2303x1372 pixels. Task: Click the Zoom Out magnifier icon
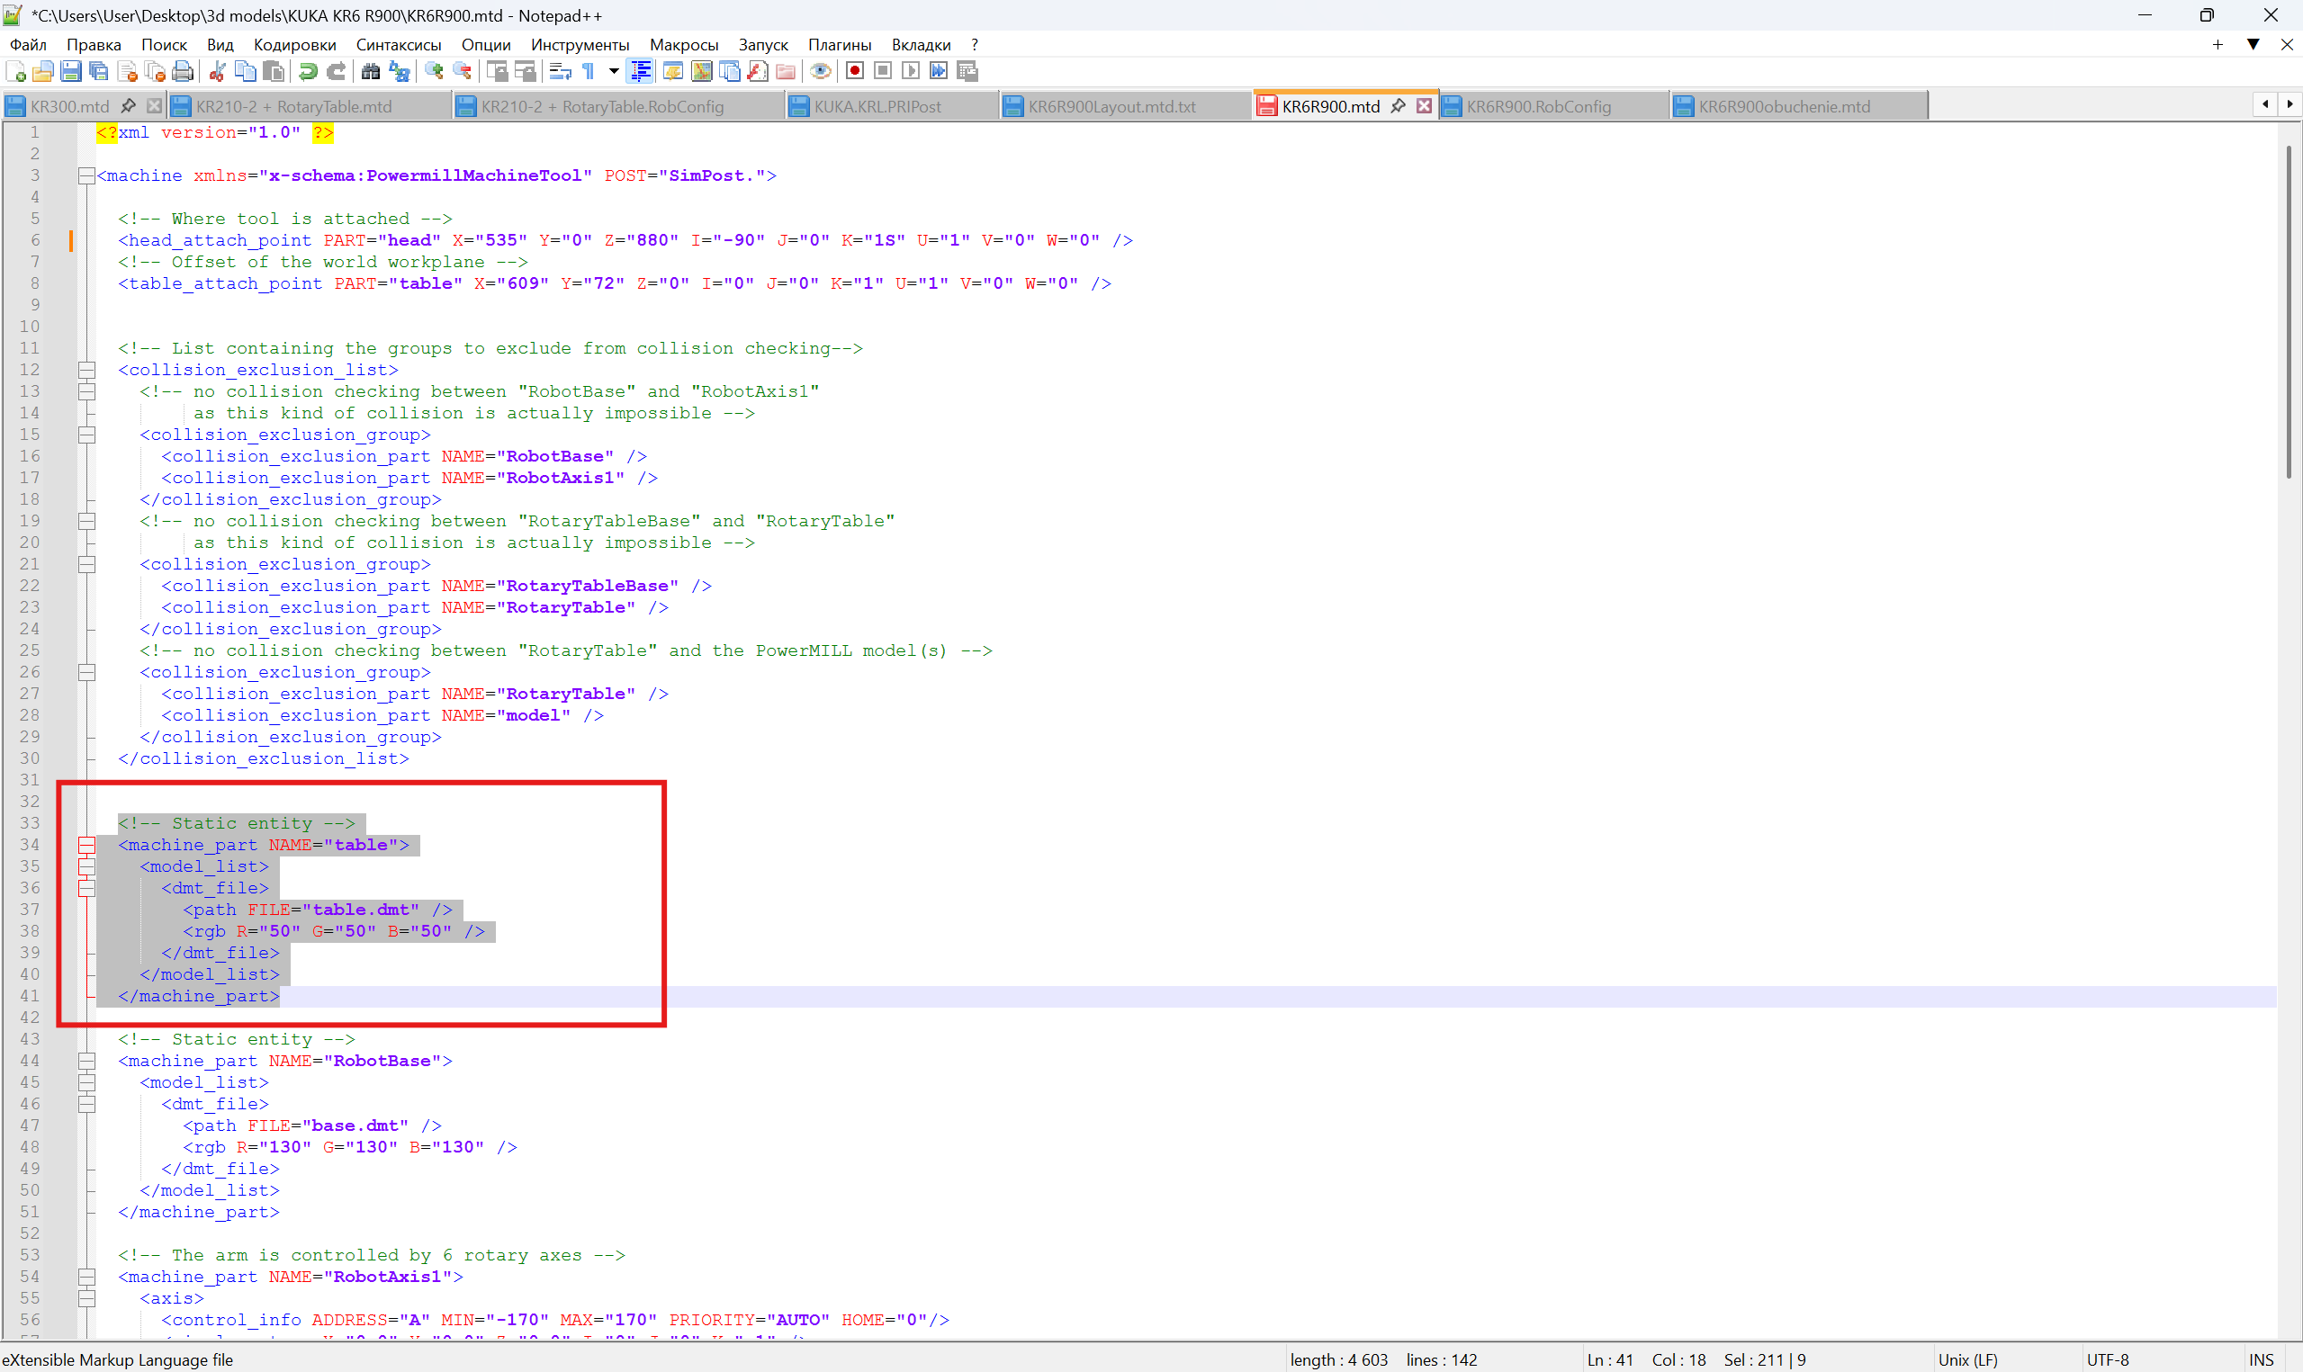click(x=463, y=71)
